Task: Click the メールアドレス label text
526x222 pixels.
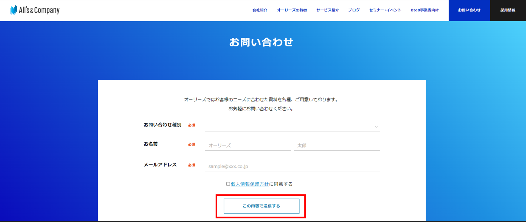Action: (160, 165)
